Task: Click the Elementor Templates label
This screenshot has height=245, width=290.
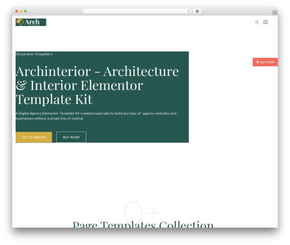Action: [x=34, y=54]
